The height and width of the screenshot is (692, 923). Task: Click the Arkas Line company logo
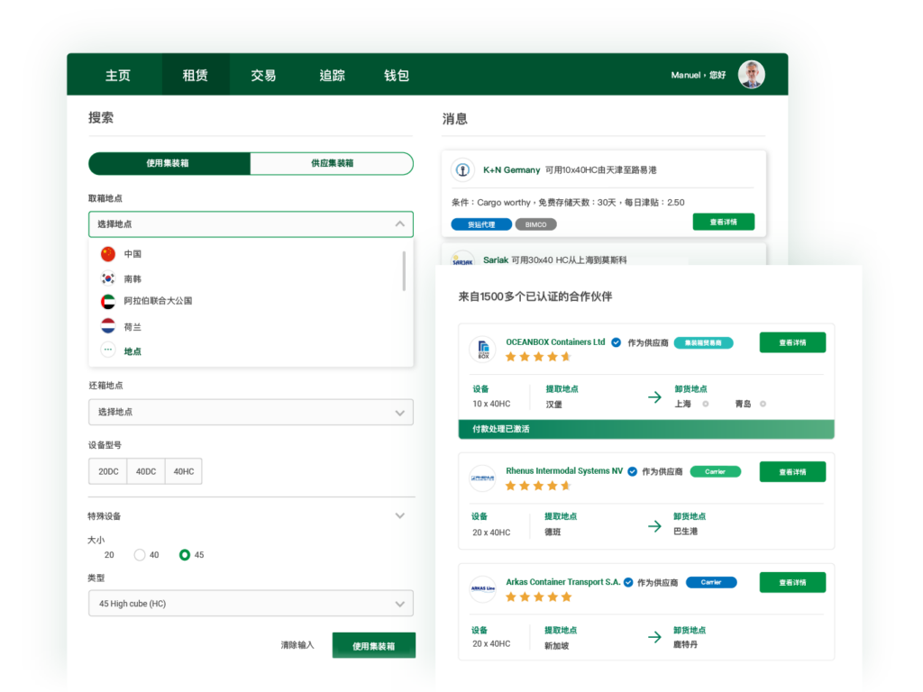pos(483,589)
